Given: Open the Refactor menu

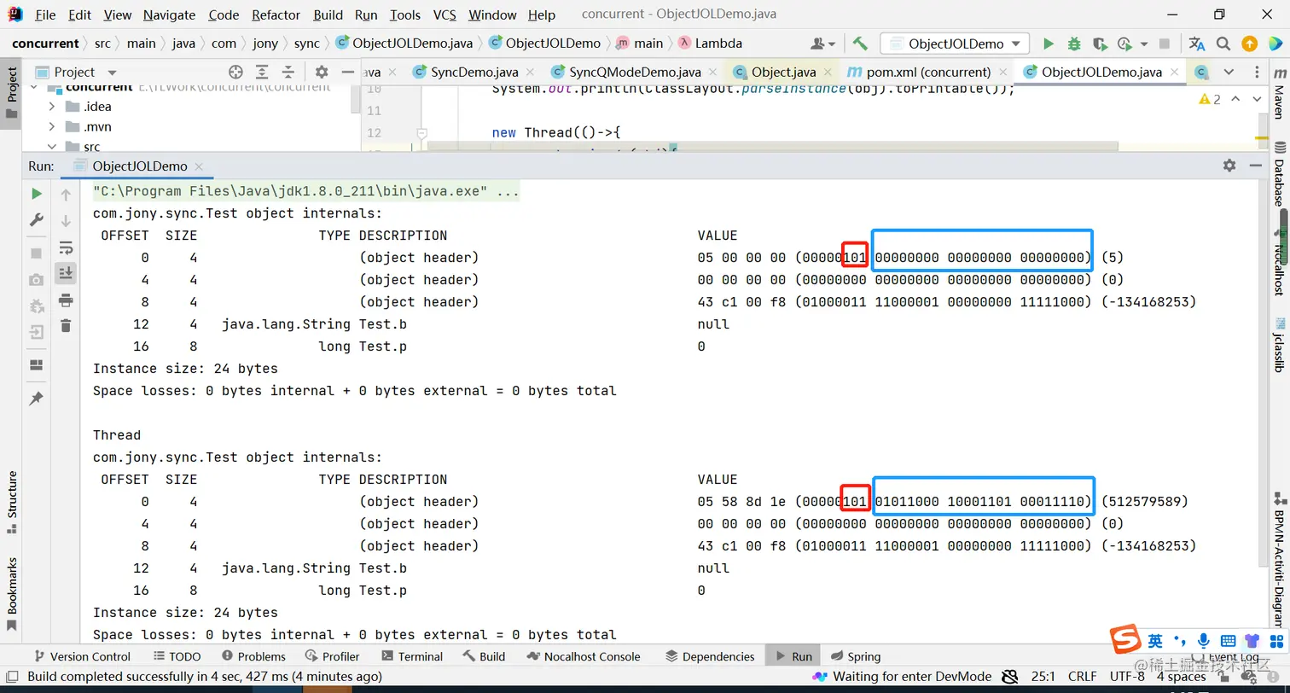Looking at the screenshot, I should (276, 15).
